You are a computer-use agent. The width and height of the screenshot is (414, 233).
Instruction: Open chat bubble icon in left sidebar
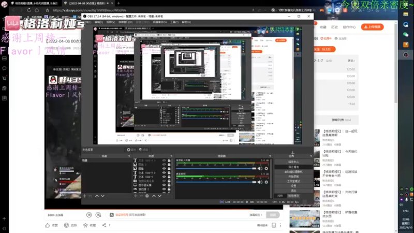point(4,68)
